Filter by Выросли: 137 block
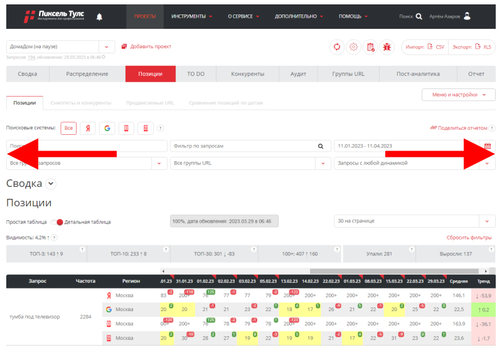This screenshot has width=502, height=350. [x=456, y=254]
